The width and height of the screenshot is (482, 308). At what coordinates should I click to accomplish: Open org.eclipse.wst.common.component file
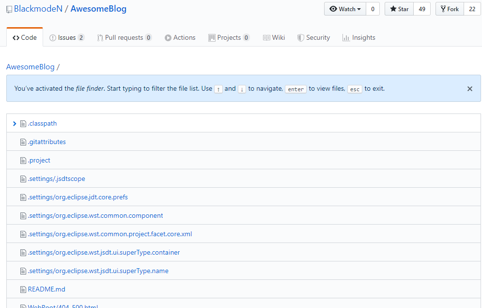point(95,216)
